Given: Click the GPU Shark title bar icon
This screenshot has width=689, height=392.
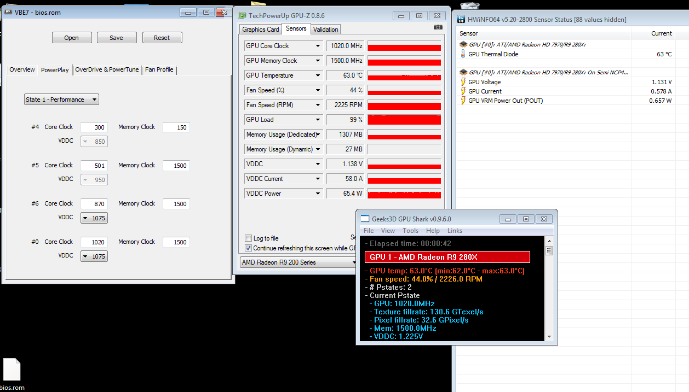Looking at the screenshot, I should pyautogui.click(x=364, y=219).
